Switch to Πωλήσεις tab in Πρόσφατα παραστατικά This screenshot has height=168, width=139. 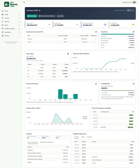tap(76, 137)
